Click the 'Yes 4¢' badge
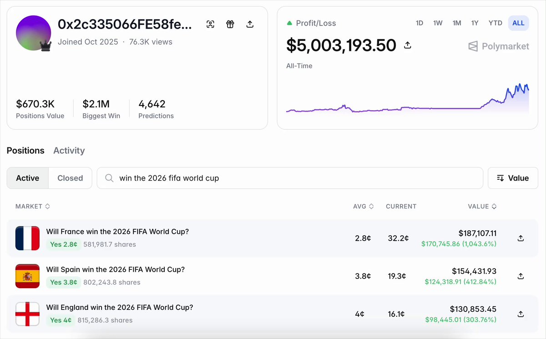Image resolution: width=546 pixels, height=339 pixels. click(61, 320)
